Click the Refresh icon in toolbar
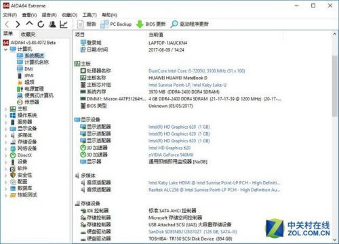 (x=41, y=24)
